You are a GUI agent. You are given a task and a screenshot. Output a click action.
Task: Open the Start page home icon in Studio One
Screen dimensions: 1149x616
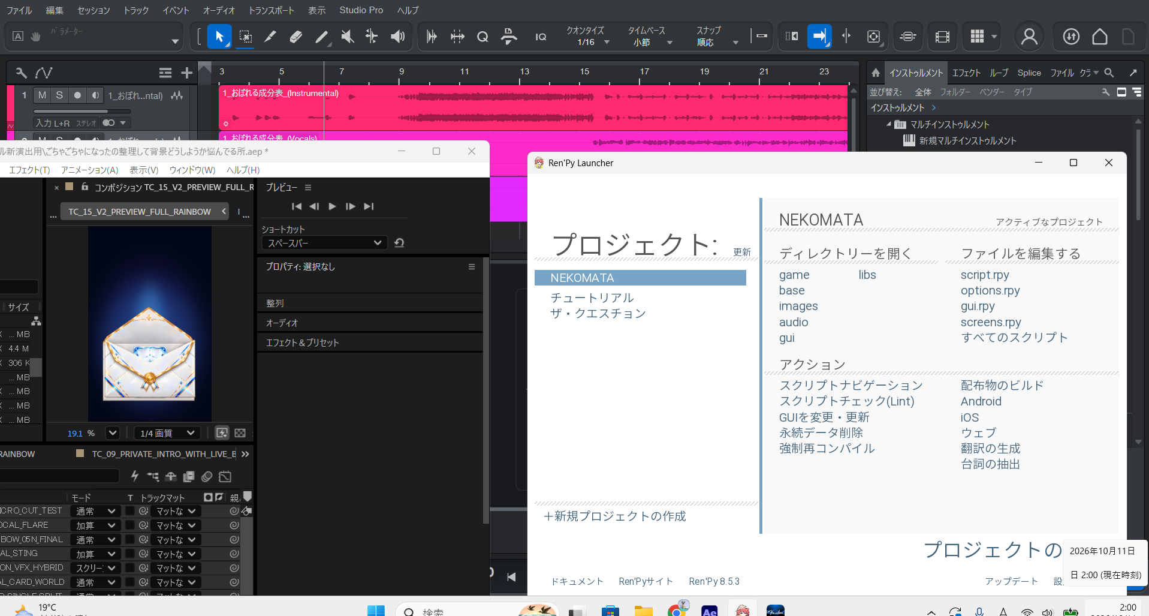[1100, 37]
